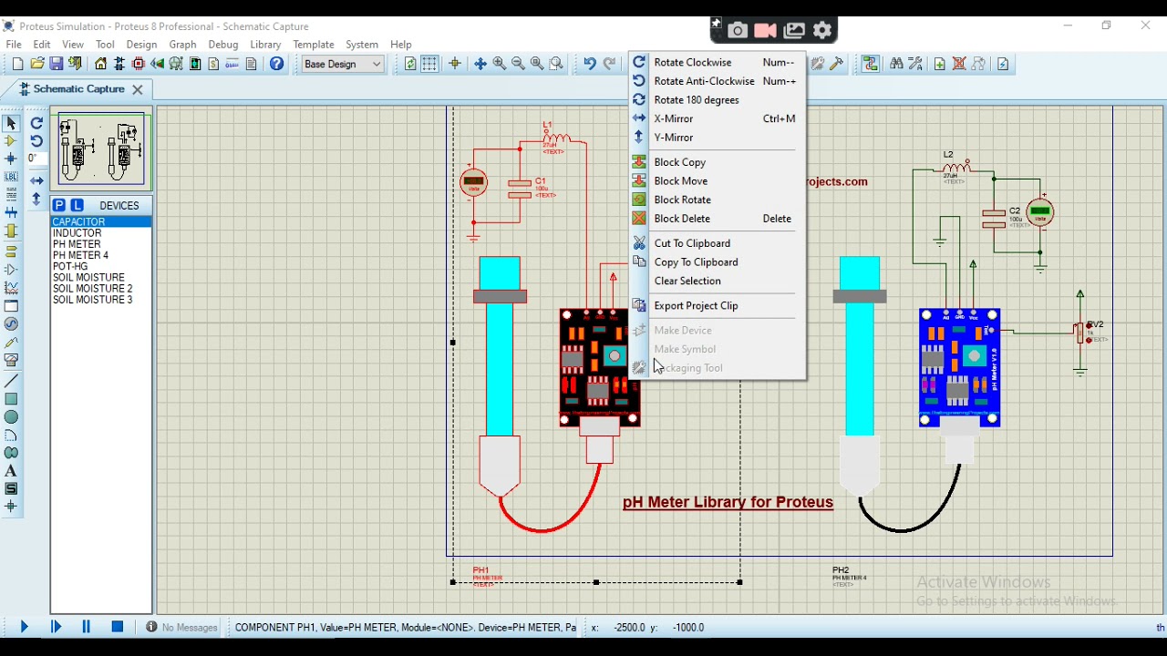The image size is (1167, 656).
Task: Choose Block Move menu item
Action: [718, 181]
